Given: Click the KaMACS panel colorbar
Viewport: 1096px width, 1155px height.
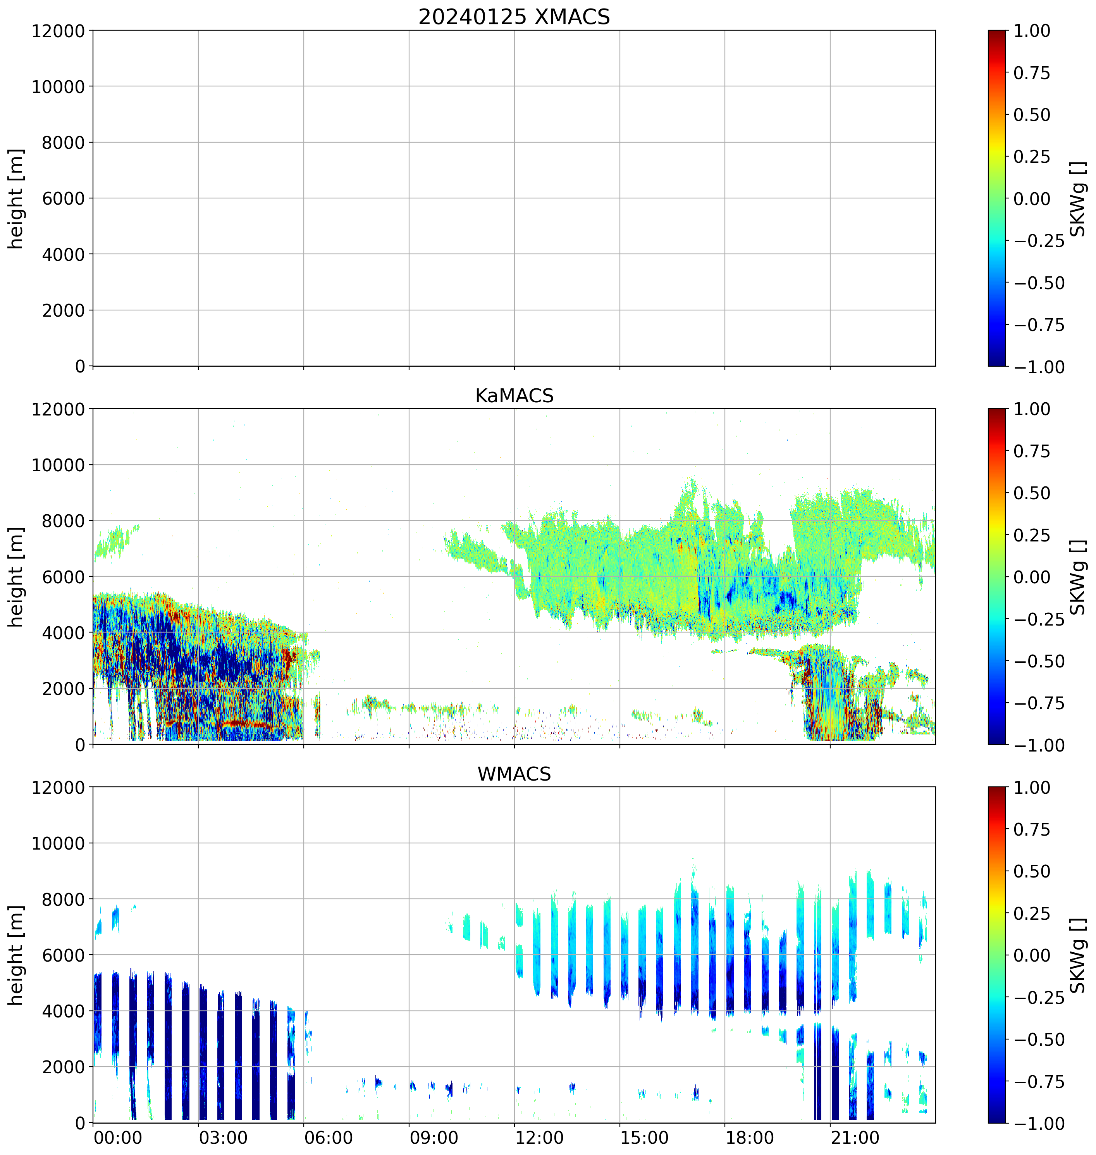Looking at the screenshot, I should pyautogui.click(x=997, y=576).
